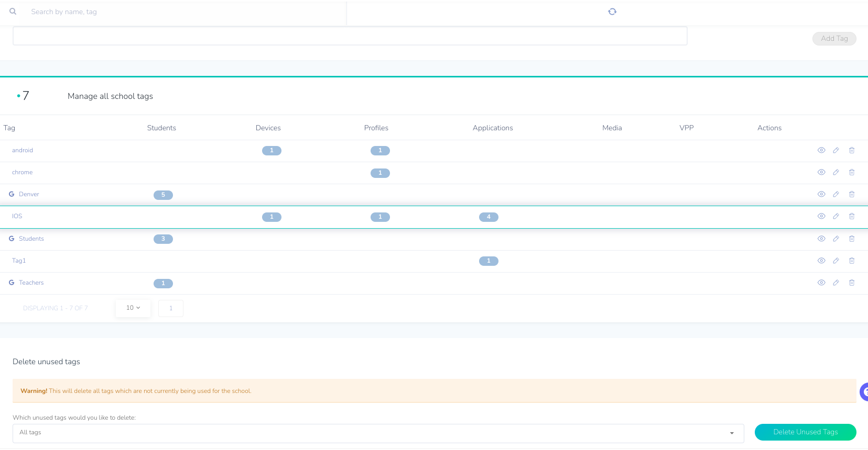The height and width of the screenshot is (450, 868).
Task: Delete the android tag
Action: (x=852, y=150)
